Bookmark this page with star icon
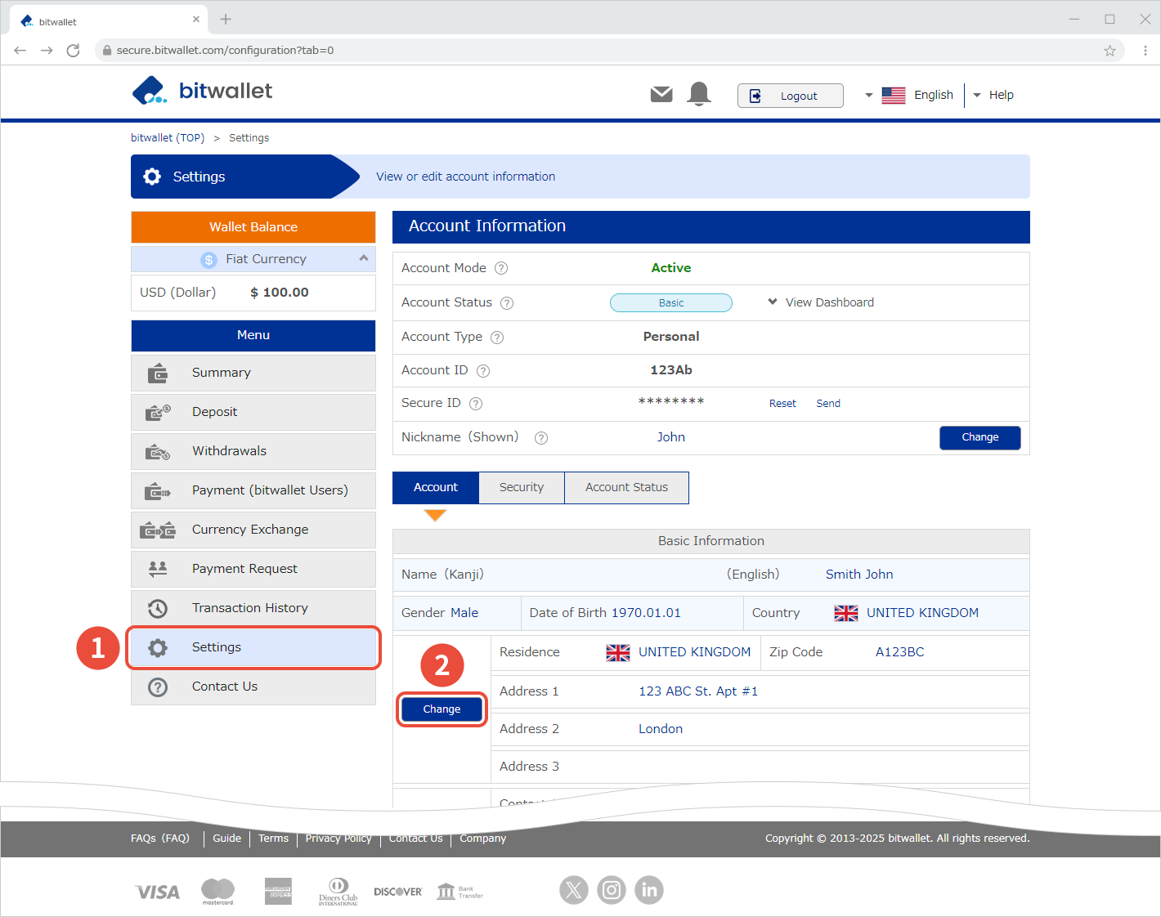1161x917 pixels. coord(1109,51)
